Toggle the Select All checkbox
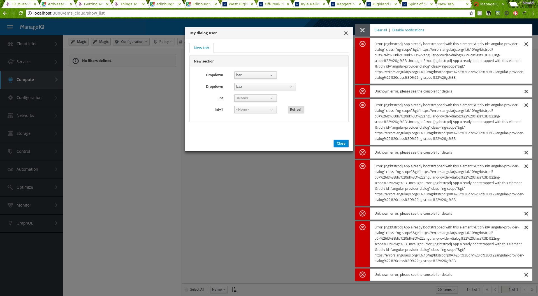 [186, 290]
